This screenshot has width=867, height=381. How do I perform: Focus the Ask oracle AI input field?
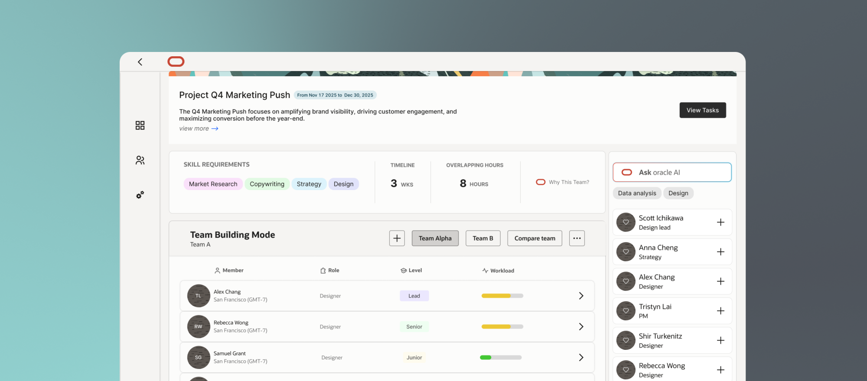coord(672,172)
